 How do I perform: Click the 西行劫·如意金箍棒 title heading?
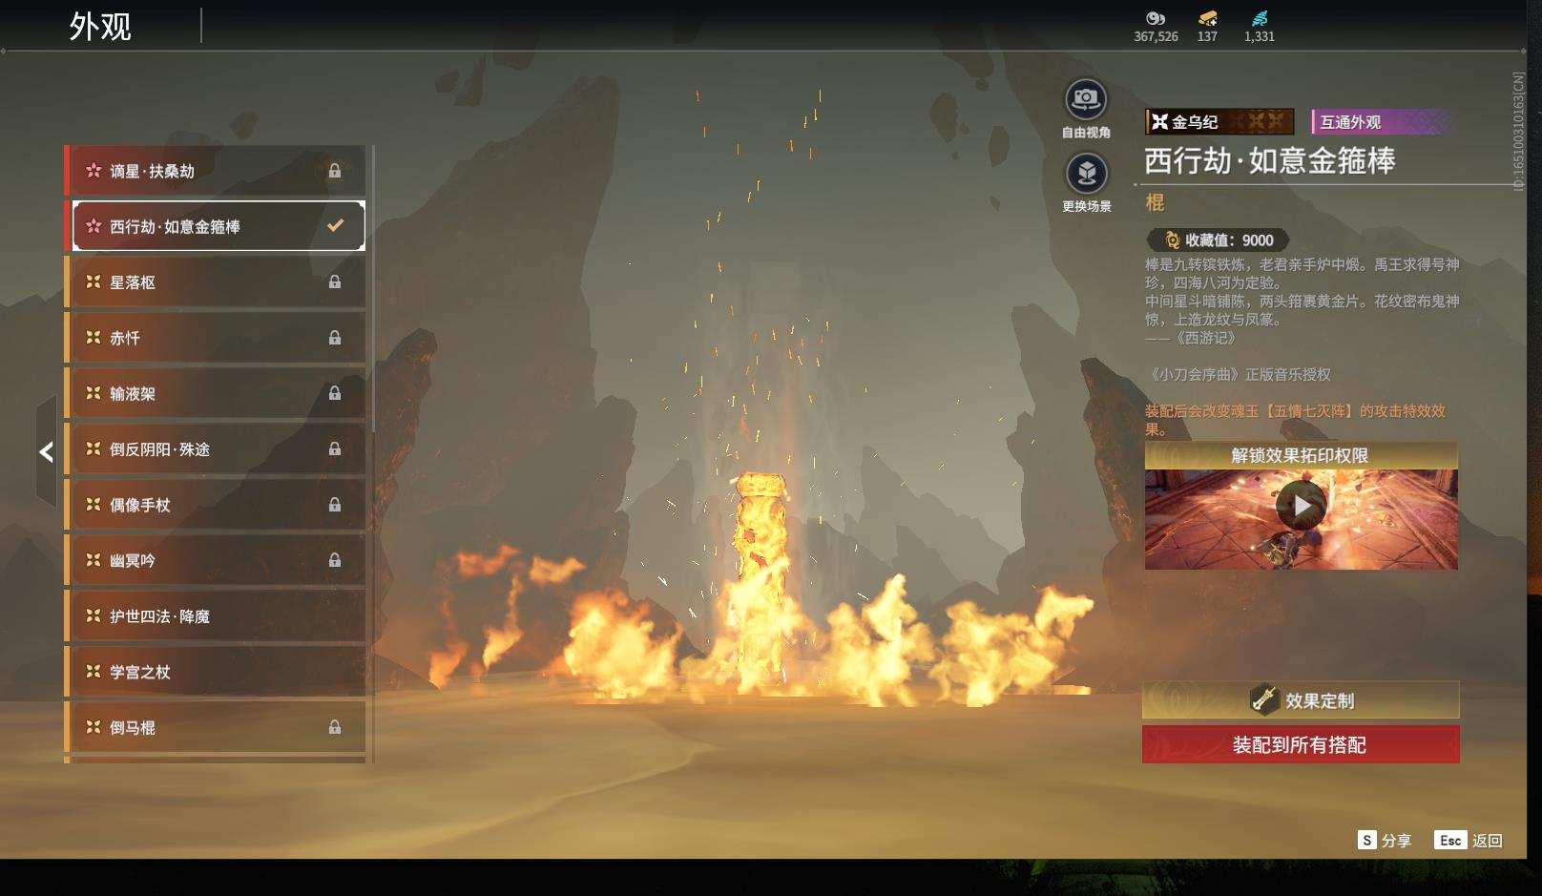pyautogui.click(x=1270, y=160)
